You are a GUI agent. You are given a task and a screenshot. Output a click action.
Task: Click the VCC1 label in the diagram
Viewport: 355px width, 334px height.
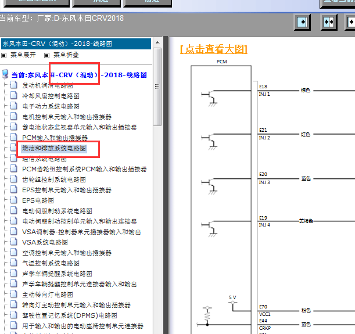click(265, 314)
